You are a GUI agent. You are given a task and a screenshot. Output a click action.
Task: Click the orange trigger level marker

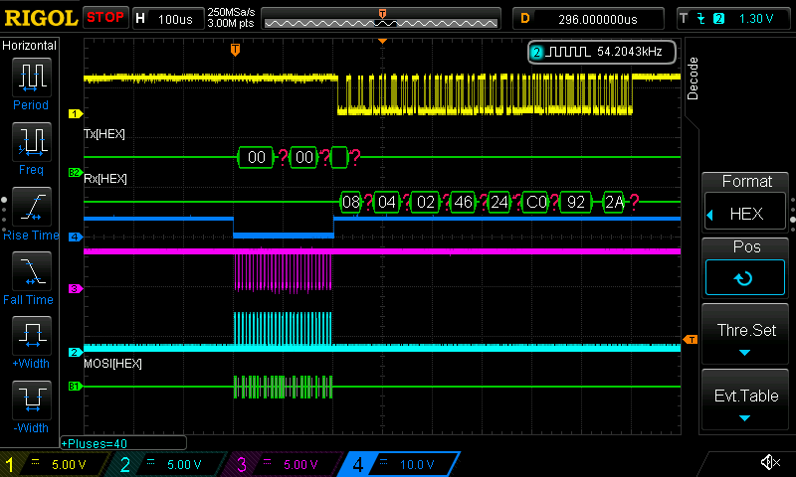tap(690, 341)
